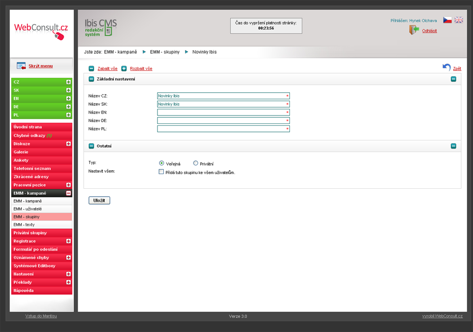Viewport: 473px width, 332px height.
Task: Select the Veřejná radio button
Action: pos(161,163)
